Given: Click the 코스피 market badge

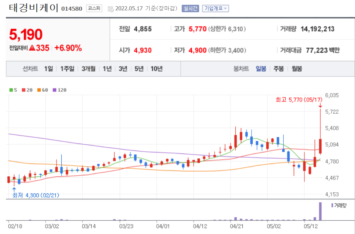Looking at the screenshot, I should click(x=94, y=8).
